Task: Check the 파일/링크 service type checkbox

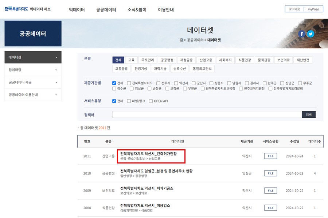Action: (x=129, y=101)
